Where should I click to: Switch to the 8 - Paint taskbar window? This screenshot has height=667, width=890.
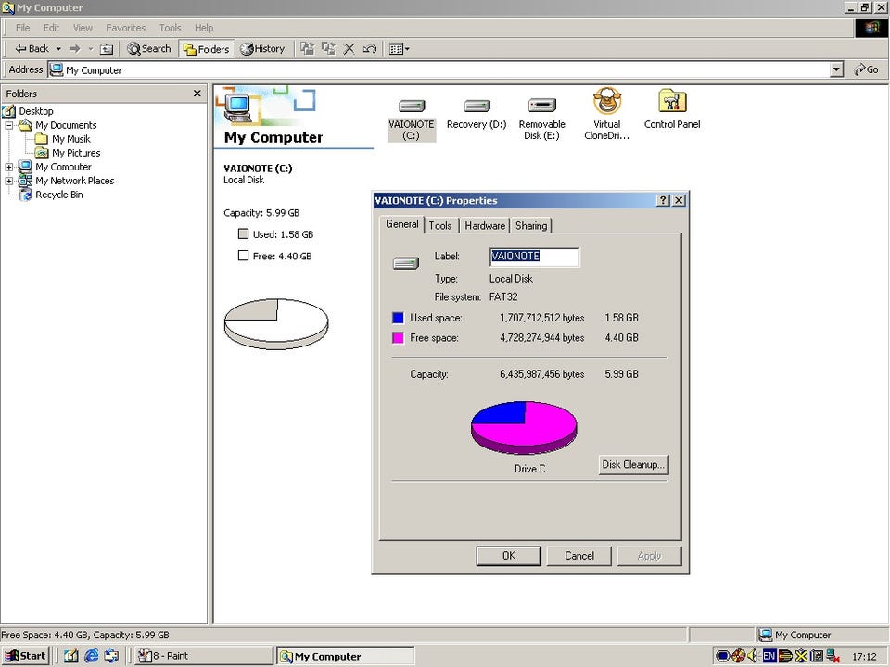[x=204, y=656]
